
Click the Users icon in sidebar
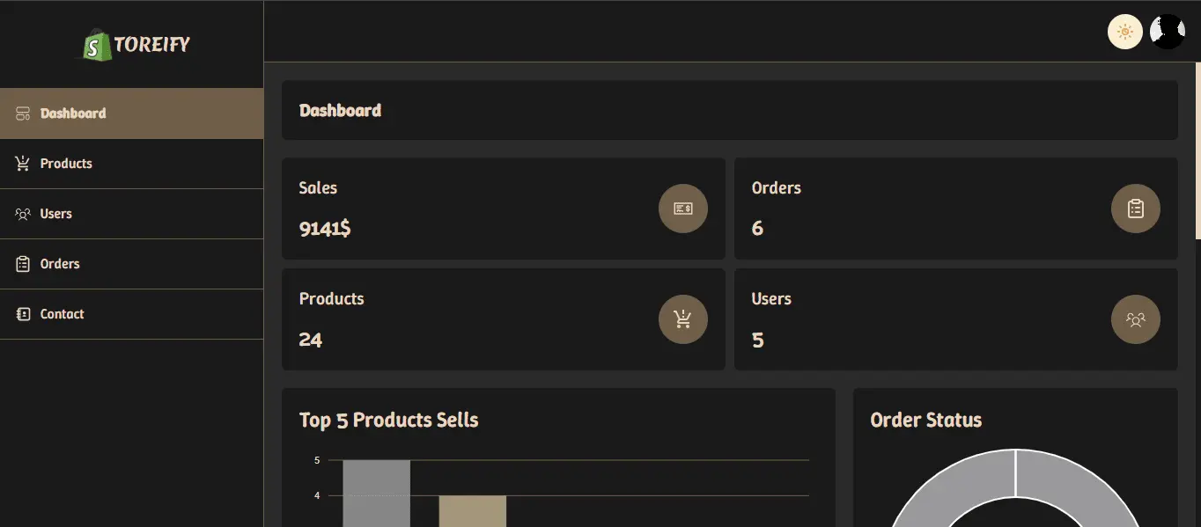(x=23, y=214)
